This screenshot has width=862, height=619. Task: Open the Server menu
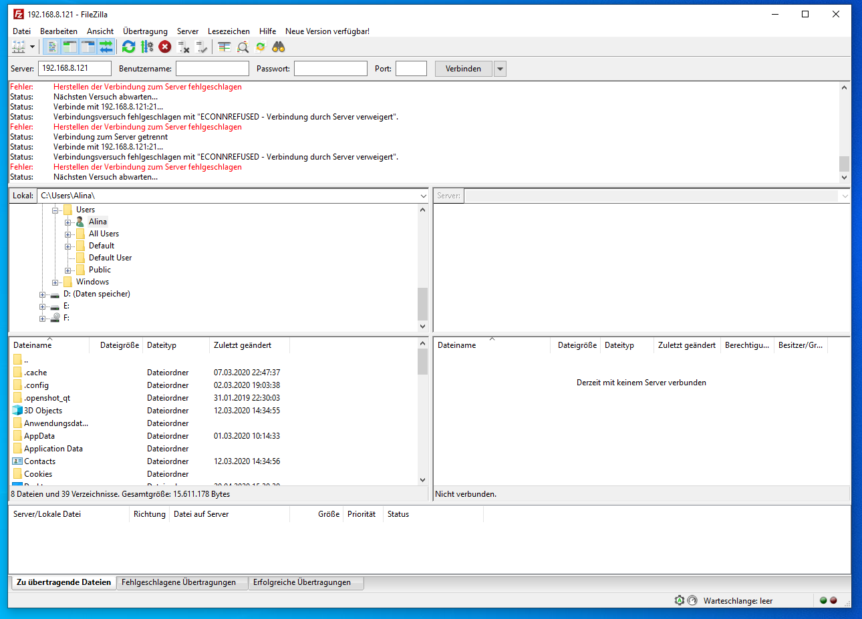(188, 31)
